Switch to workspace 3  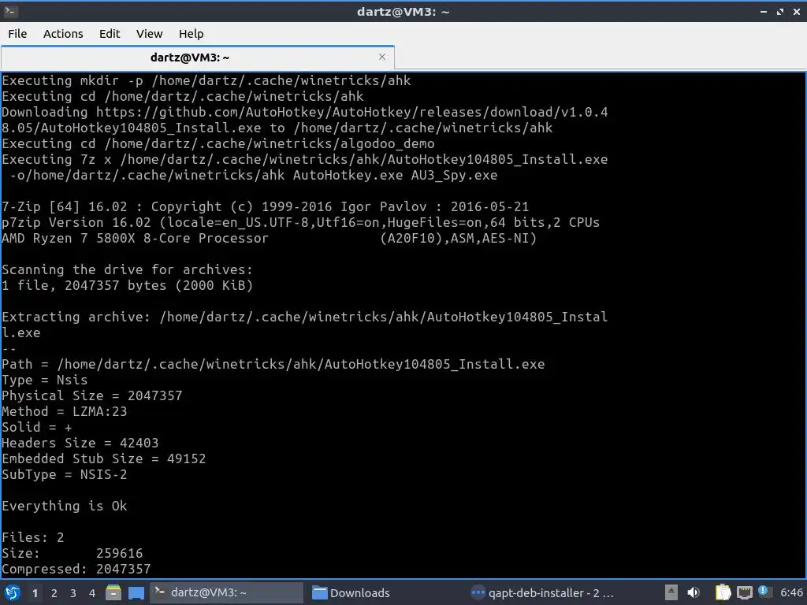pos(73,593)
